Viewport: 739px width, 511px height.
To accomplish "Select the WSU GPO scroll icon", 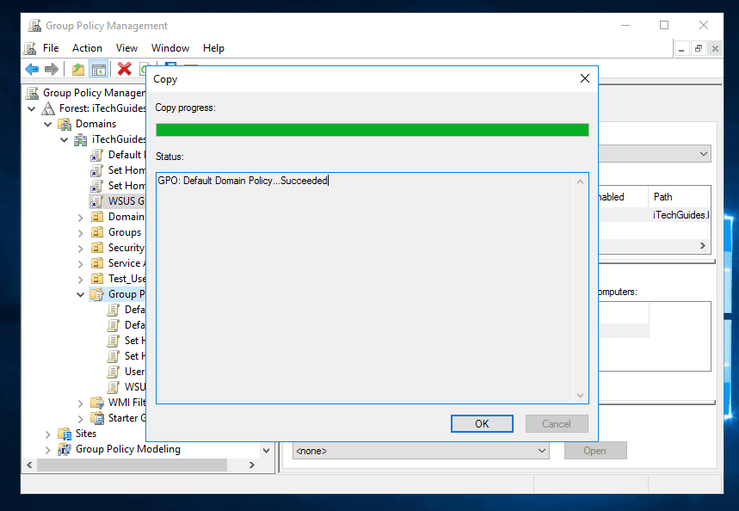I will click(x=113, y=387).
